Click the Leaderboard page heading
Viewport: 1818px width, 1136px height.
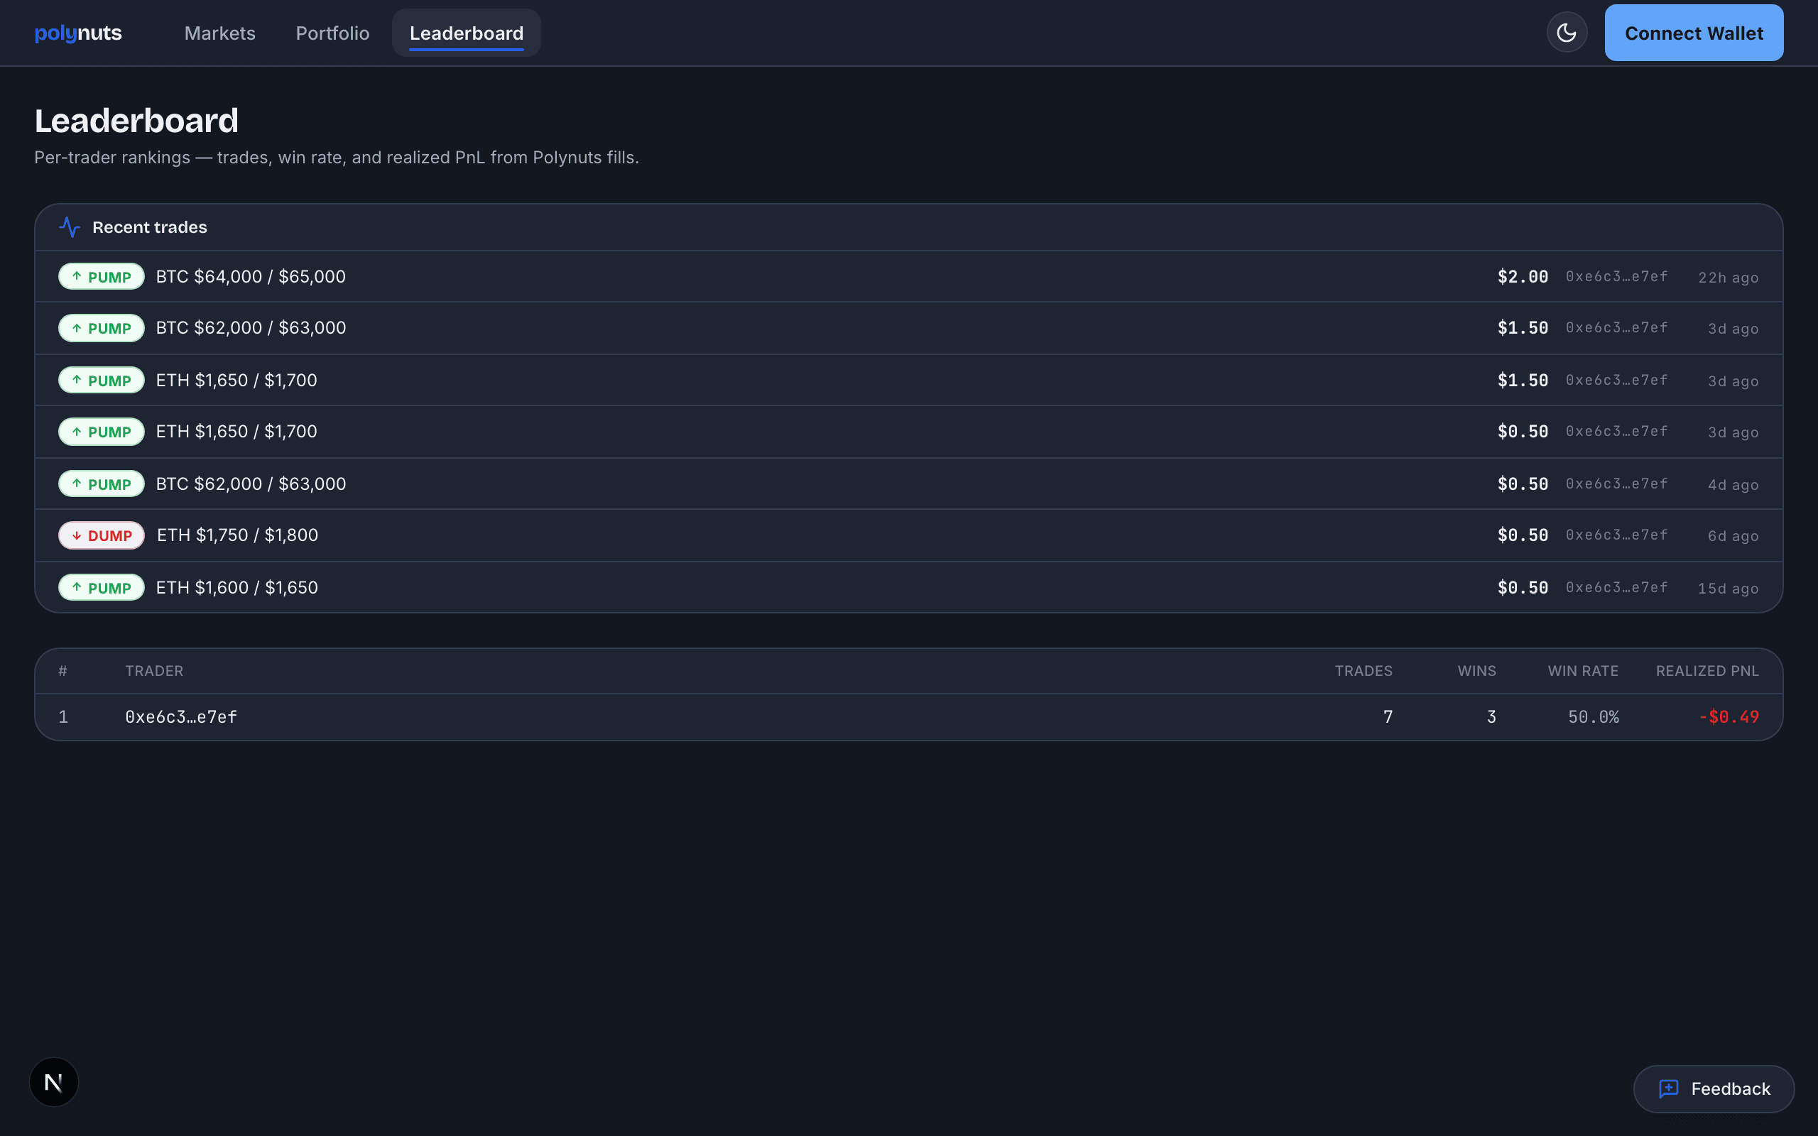click(x=137, y=121)
